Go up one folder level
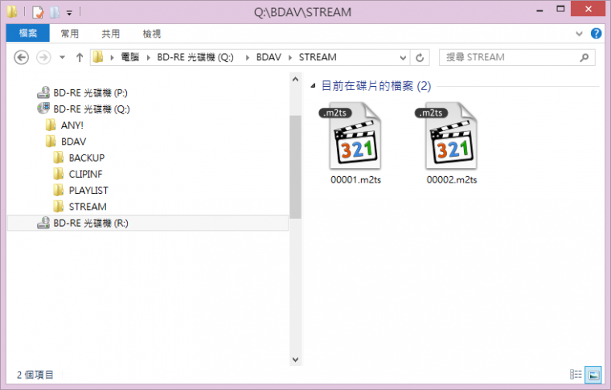This screenshot has height=390, width=611. click(80, 58)
